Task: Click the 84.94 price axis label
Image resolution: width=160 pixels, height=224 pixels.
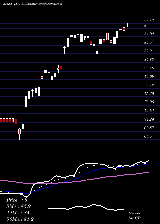Action: click(149, 34)
